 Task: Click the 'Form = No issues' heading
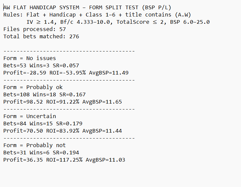[30, 58]
